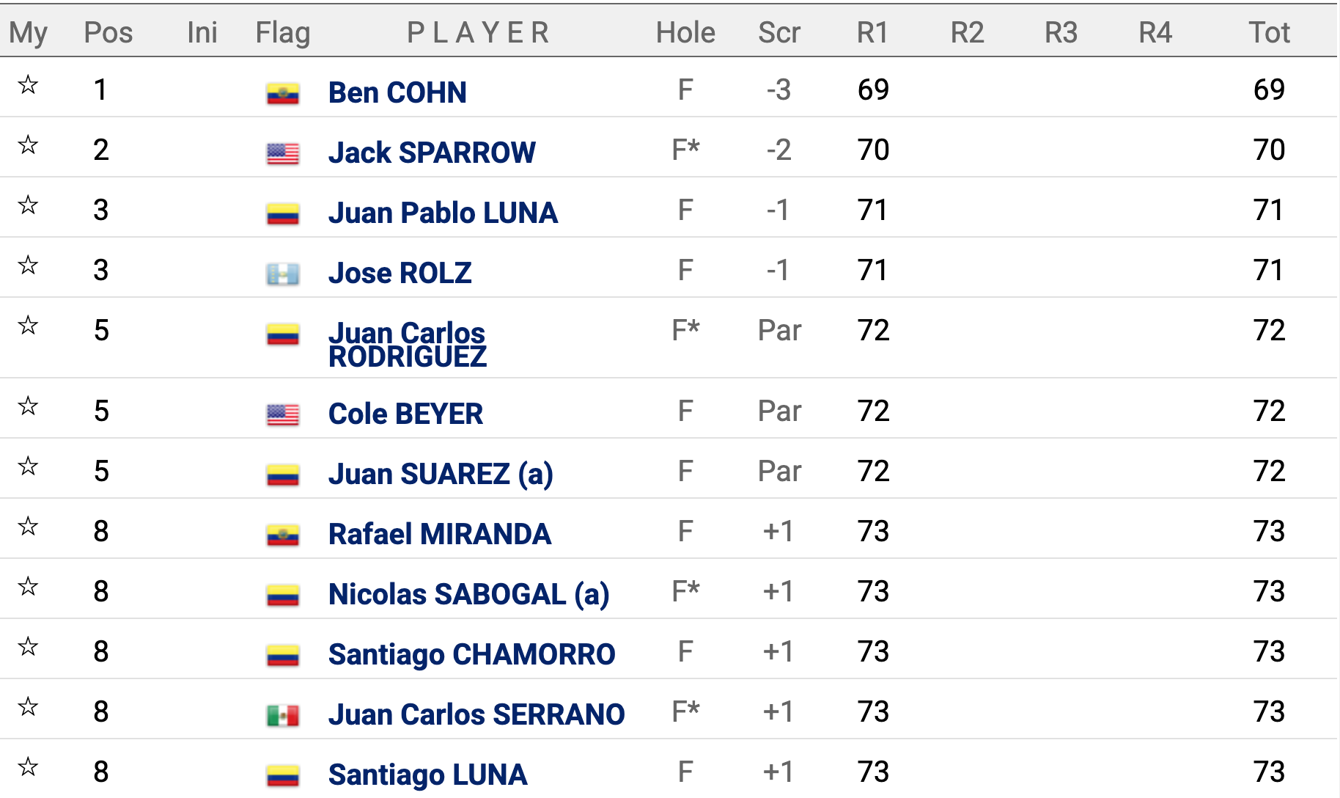Star Jose ROLZ as a favorite

(28, 266)
